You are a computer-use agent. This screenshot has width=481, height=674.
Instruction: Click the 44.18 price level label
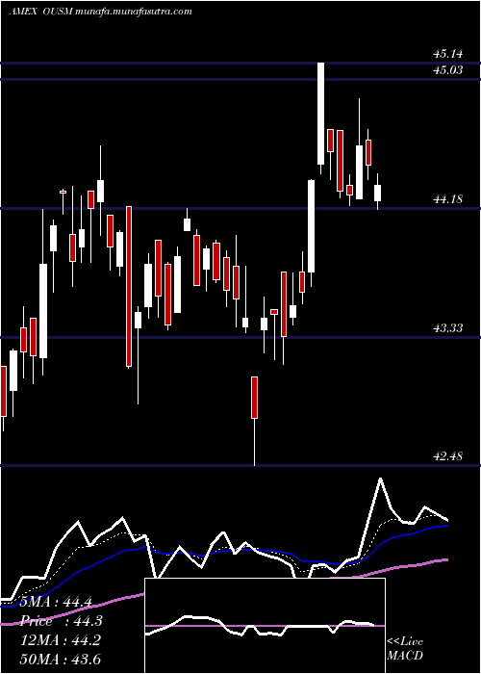[448, 199]
